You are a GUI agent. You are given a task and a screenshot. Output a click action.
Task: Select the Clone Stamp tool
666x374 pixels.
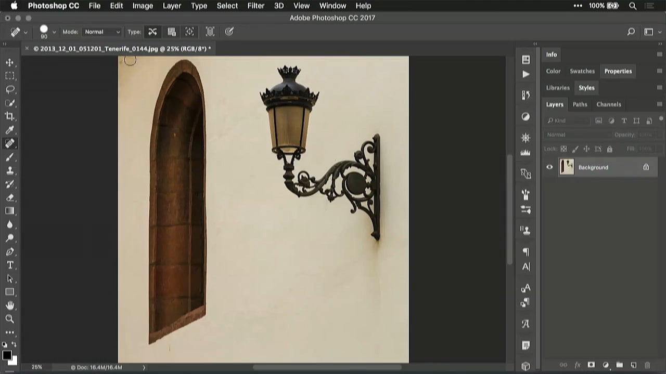pos(10,170)
